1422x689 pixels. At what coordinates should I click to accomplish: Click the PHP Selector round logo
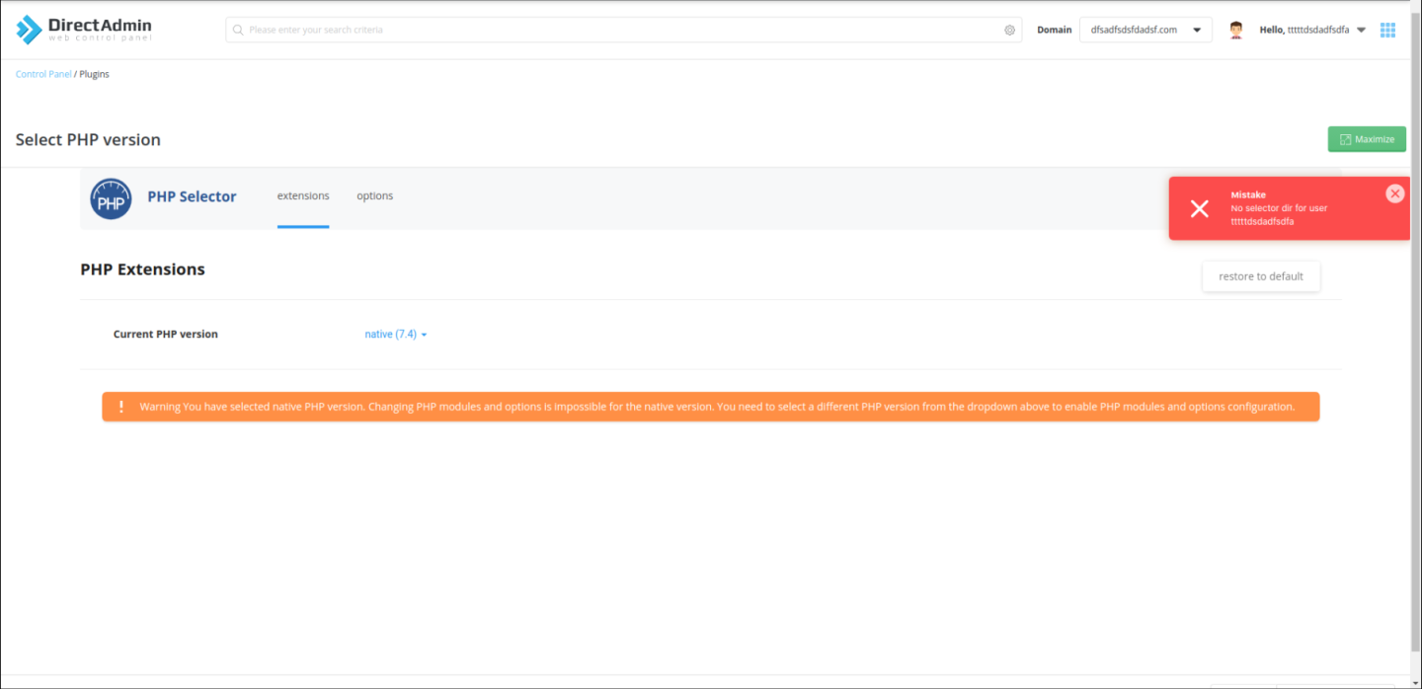click(x=111, y=198)
